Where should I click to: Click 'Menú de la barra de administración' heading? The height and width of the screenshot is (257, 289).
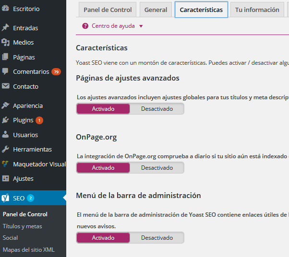[138, 195]
